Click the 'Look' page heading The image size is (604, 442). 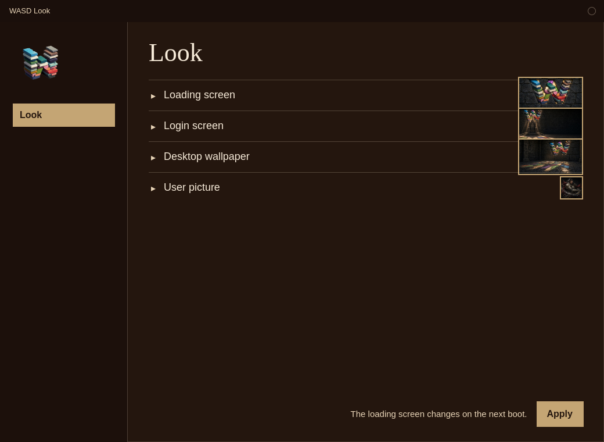[175, 53]
